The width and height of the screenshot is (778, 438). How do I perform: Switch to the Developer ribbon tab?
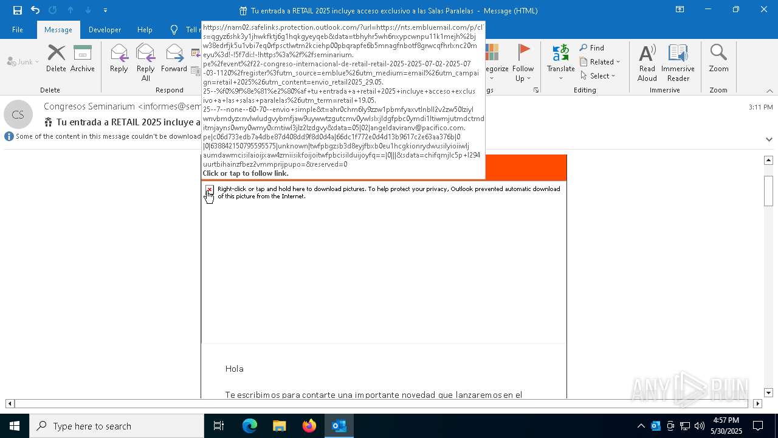tap(105, 29)
